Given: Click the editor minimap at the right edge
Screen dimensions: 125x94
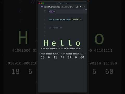Looking at the screenshot, I should point(86,9).
